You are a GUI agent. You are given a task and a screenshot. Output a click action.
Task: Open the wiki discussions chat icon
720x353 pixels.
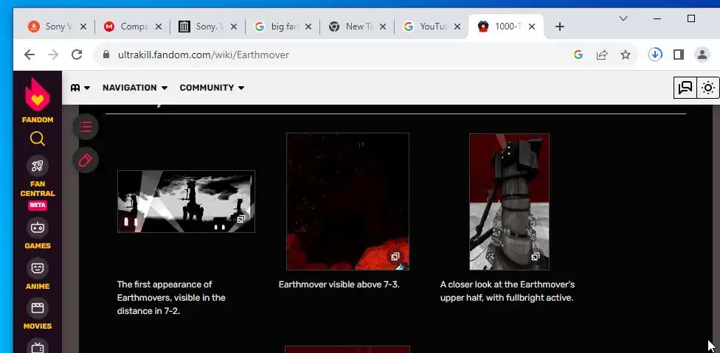coord(685,88)
